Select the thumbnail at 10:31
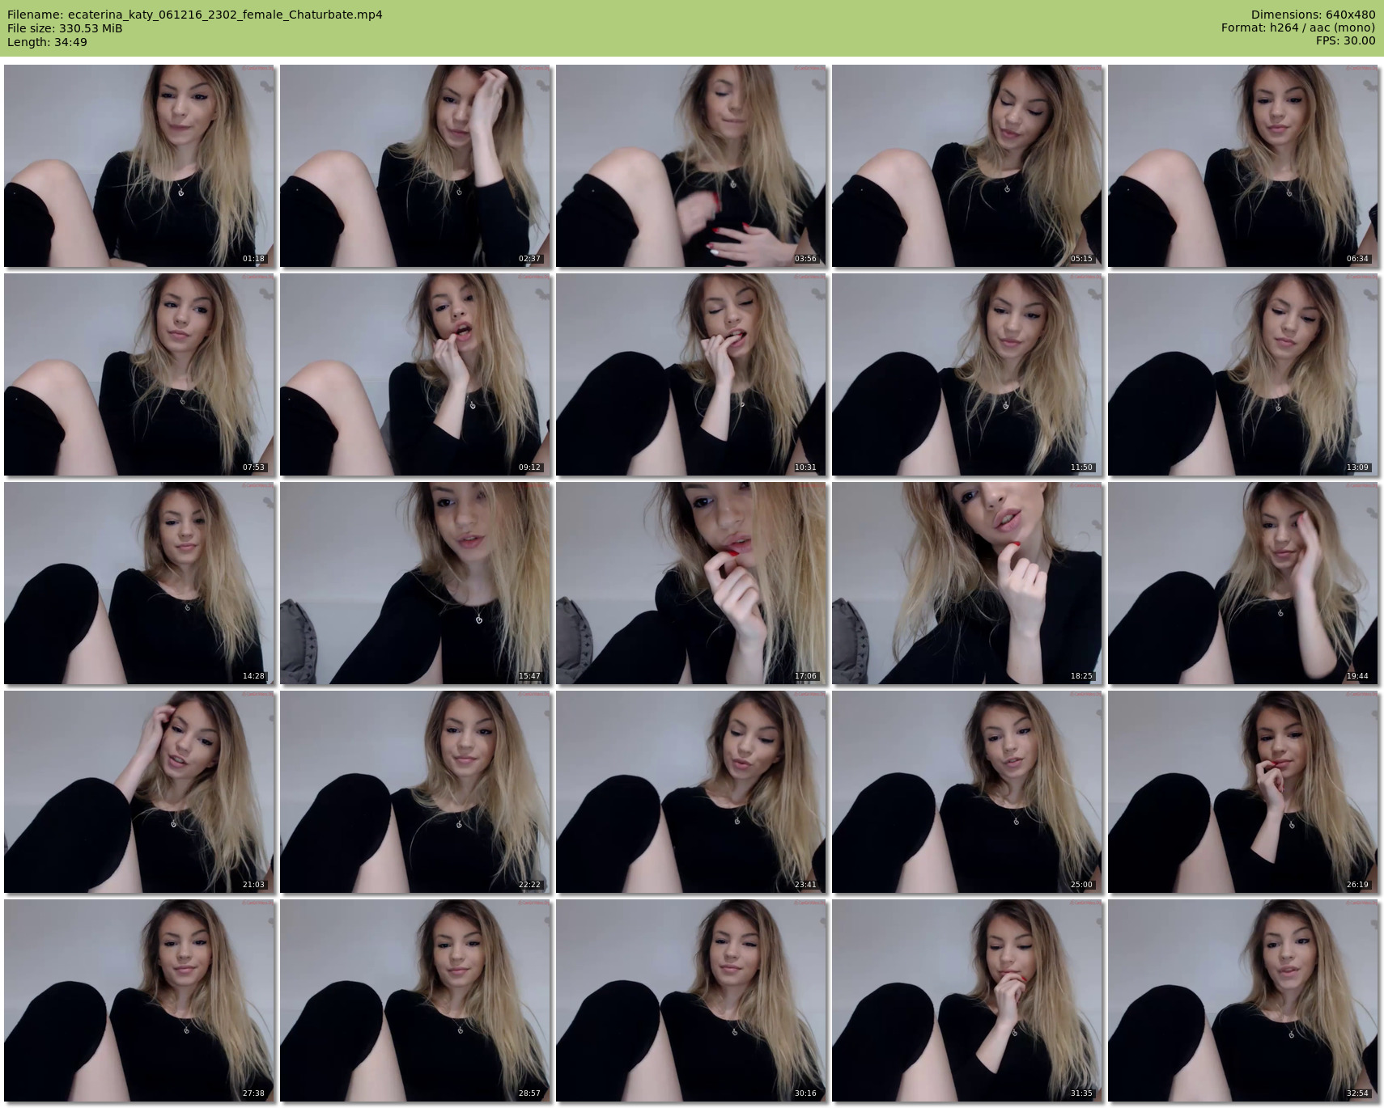 pyautogui.click(x=690, y=374)
